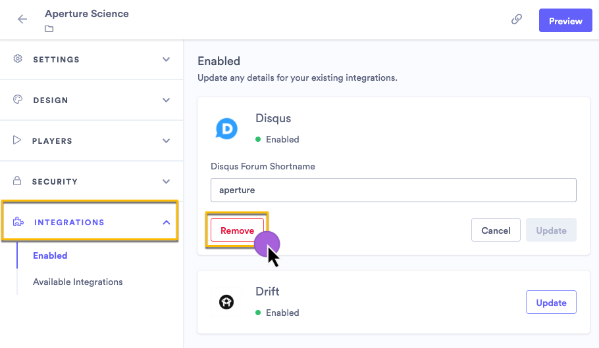
Task: Click the Enabled page heading
Action: coord(219,61)
